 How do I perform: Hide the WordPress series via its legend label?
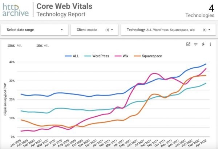[101, 56]
